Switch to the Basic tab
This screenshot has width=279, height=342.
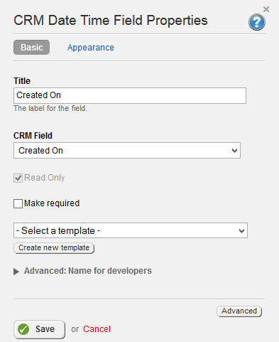[32, 48]
